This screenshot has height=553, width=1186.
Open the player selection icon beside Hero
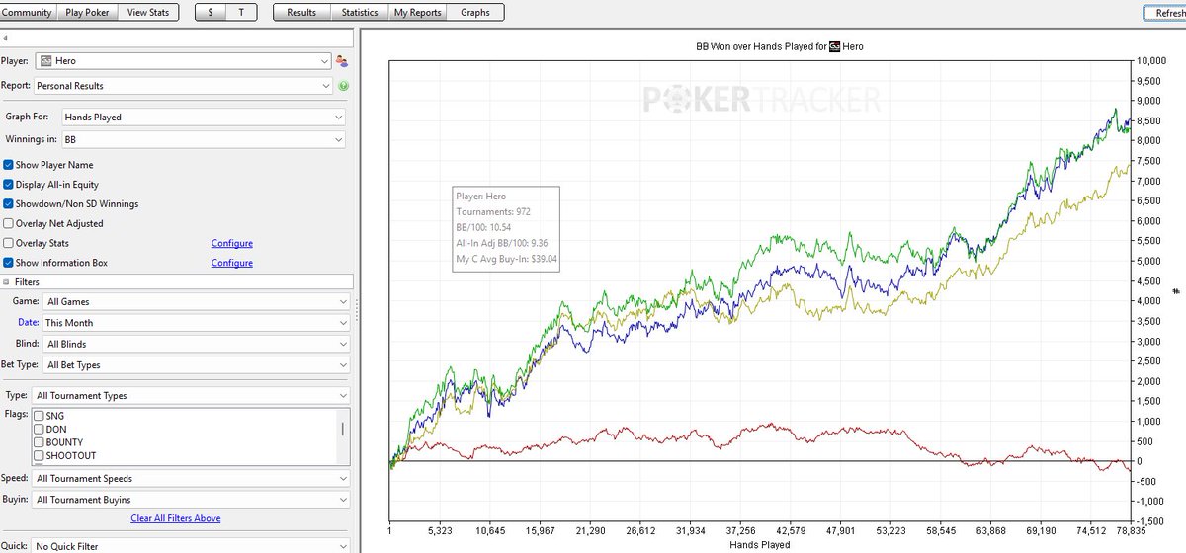point(342,61)
